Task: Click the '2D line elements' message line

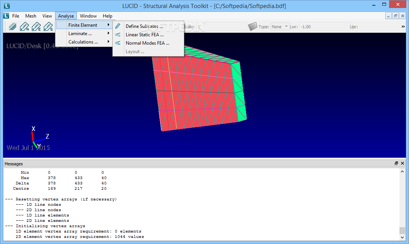Action: (42, 221)
